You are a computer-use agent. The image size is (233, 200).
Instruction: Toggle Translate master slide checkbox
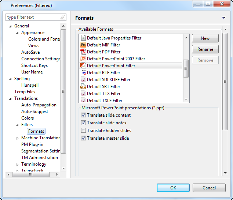pyautogui.click(x=83, y=138)
